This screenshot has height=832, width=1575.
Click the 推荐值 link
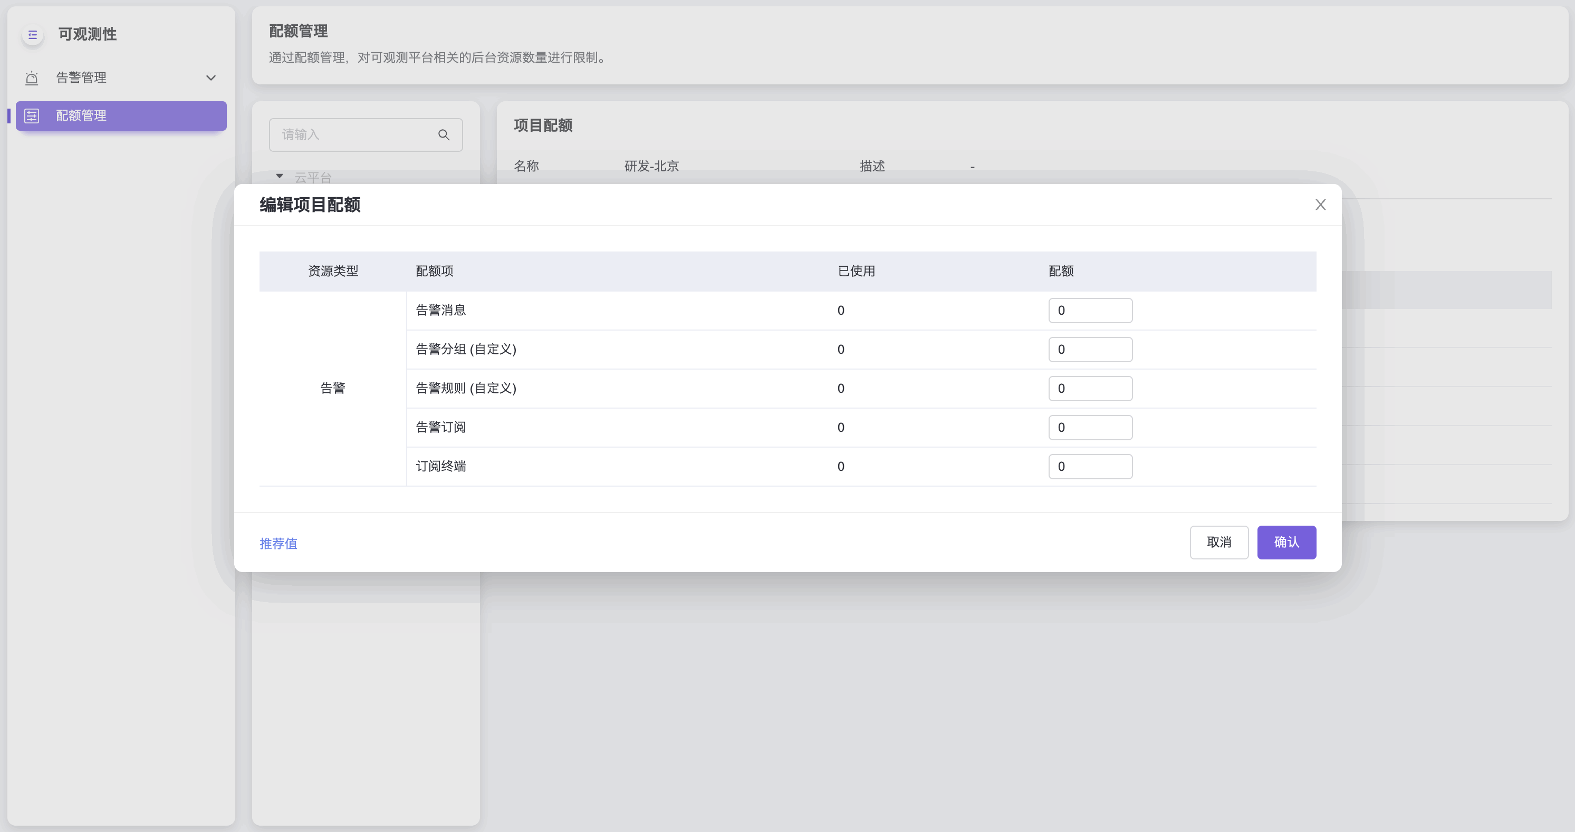(x=278, y=544)
